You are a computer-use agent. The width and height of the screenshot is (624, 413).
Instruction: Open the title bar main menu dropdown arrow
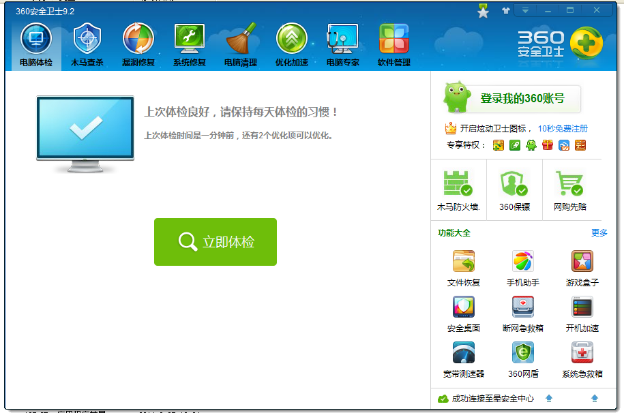pyautogui.click(x=525, y=11)
